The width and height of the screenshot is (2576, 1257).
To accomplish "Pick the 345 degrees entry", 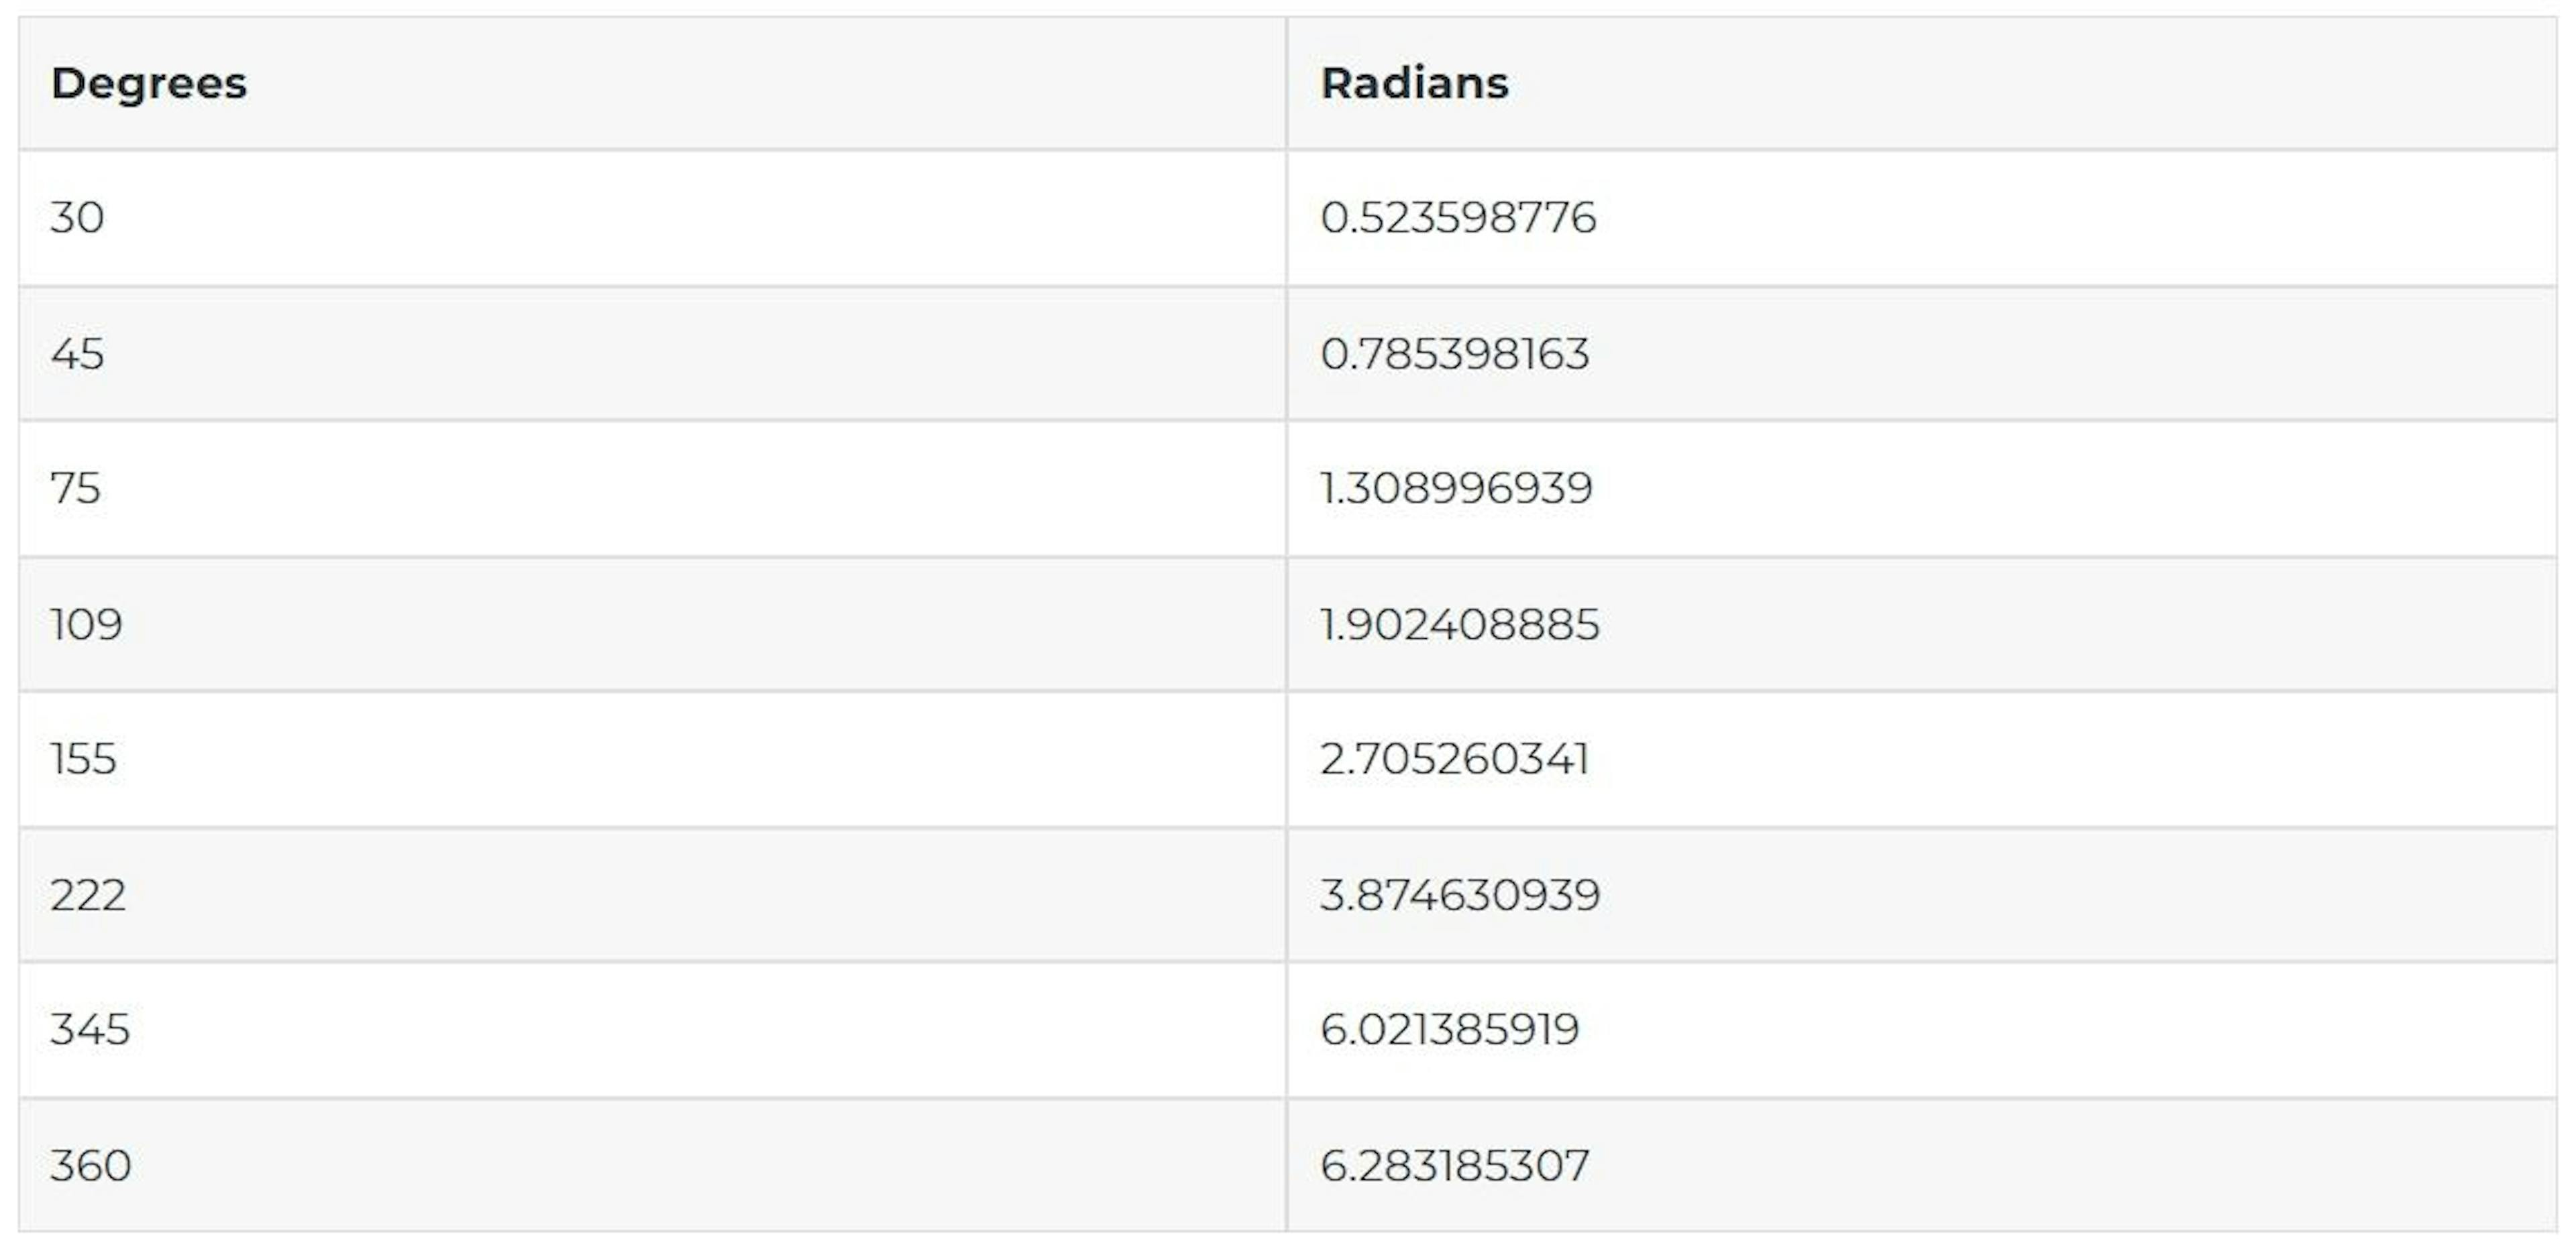I will [90, 1030].
